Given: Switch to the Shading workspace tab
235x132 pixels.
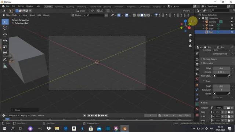Looking at the screenshot, I should pos(108,7).
